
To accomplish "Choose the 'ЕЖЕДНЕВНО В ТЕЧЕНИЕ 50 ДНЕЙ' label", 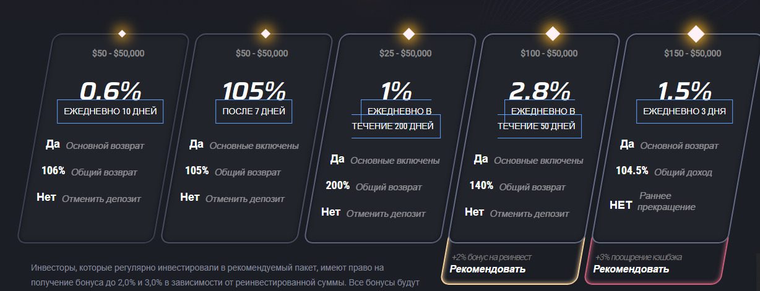I will [540, 119].
